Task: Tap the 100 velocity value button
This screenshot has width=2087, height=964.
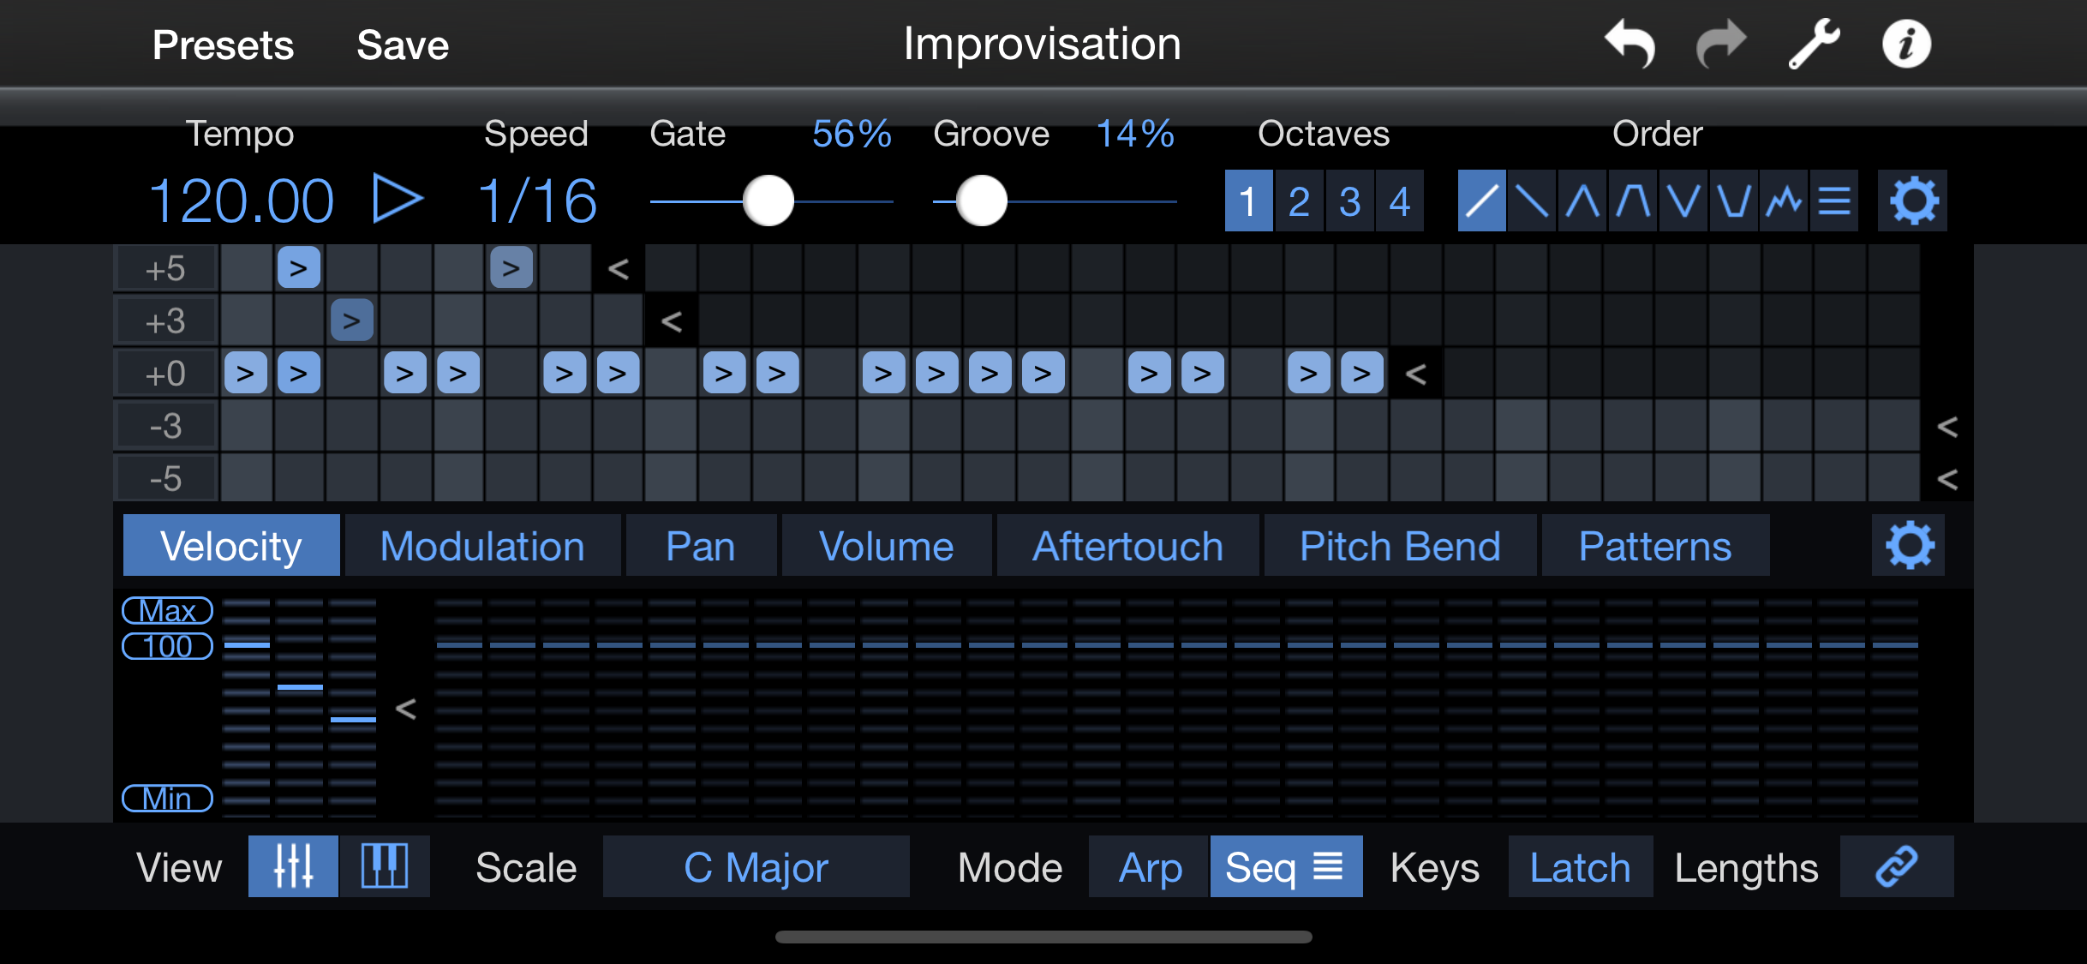Action: 167,645
